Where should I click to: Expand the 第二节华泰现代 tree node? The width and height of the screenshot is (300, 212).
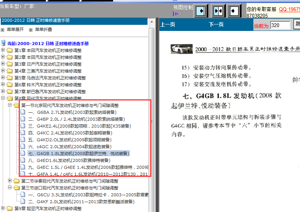tap(10, 180)
